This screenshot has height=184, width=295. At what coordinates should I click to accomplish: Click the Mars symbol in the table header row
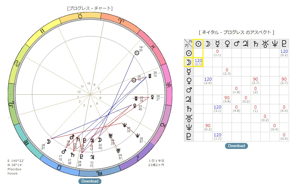coord(236,44)
